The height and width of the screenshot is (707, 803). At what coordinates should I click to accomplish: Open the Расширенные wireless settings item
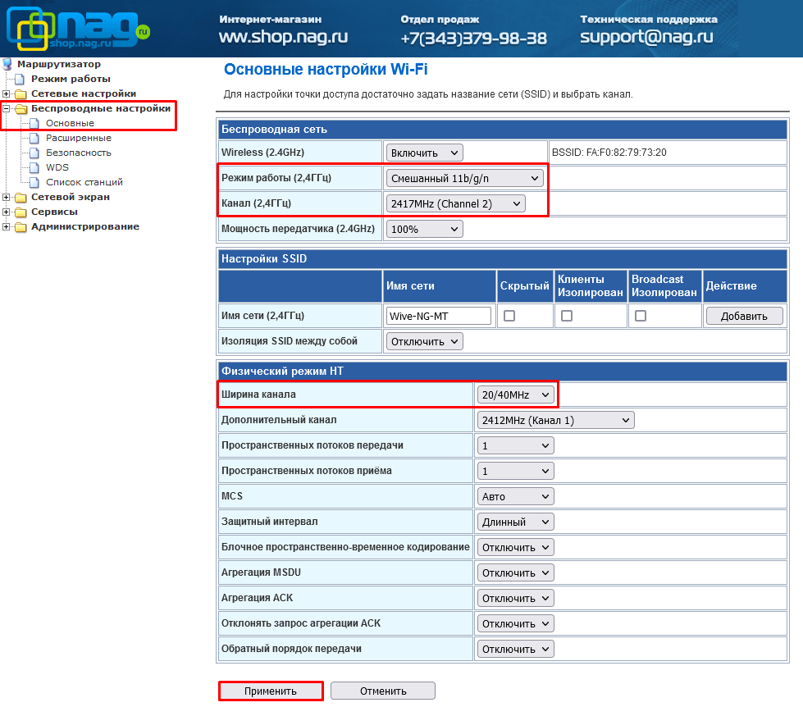[78, 138]
